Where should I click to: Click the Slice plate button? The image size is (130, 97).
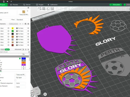(116, 5)
